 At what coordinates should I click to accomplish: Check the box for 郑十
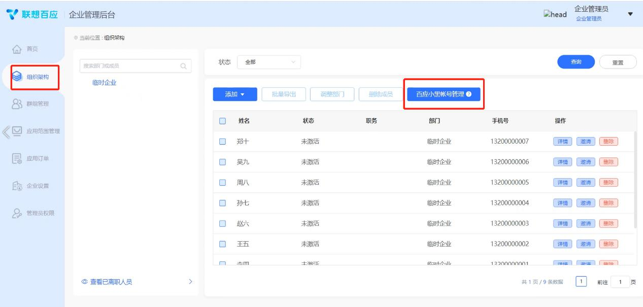(x=222, y=142)
